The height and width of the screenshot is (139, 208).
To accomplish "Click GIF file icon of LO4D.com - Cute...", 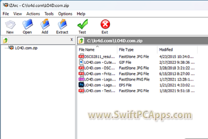I will click(x=81, y=62).
